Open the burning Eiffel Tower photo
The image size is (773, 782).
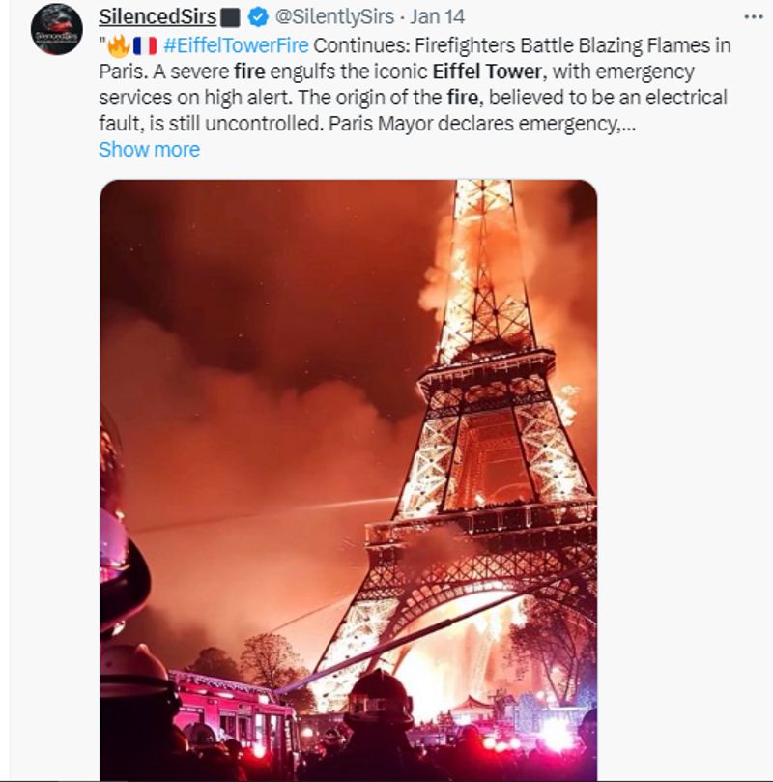pyautogui.click(x=349, y=479)
